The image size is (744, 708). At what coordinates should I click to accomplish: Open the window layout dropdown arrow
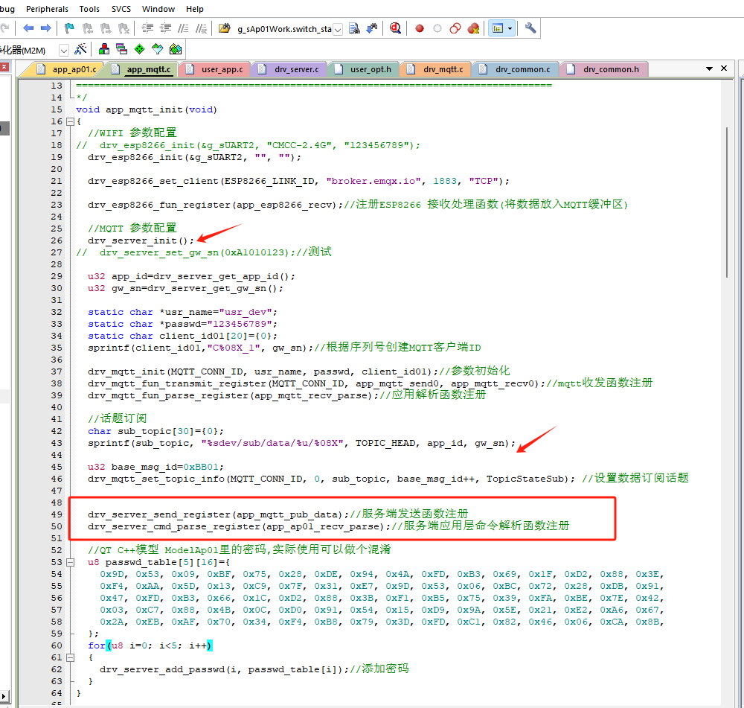[510, 28]
